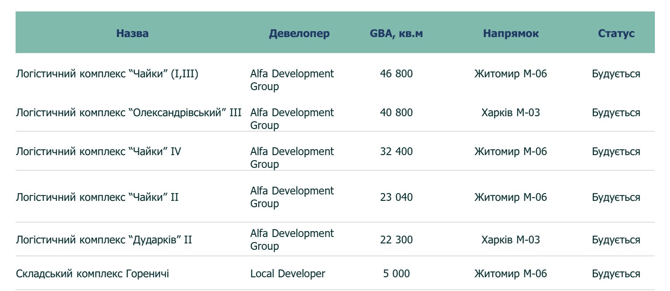Select the row "Чайки" (I,III) name

(x=107, y=74)
